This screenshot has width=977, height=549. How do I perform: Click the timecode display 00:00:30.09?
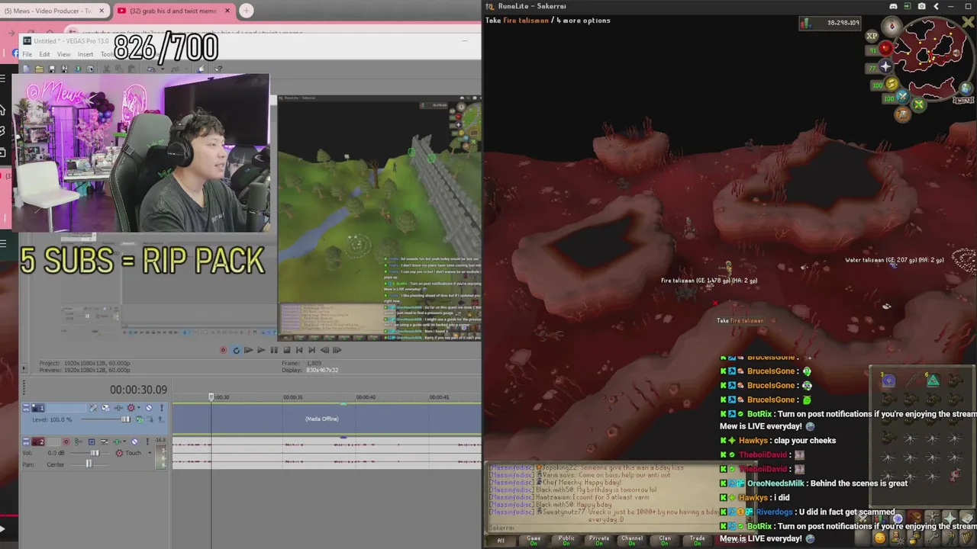tap(138, 390)
